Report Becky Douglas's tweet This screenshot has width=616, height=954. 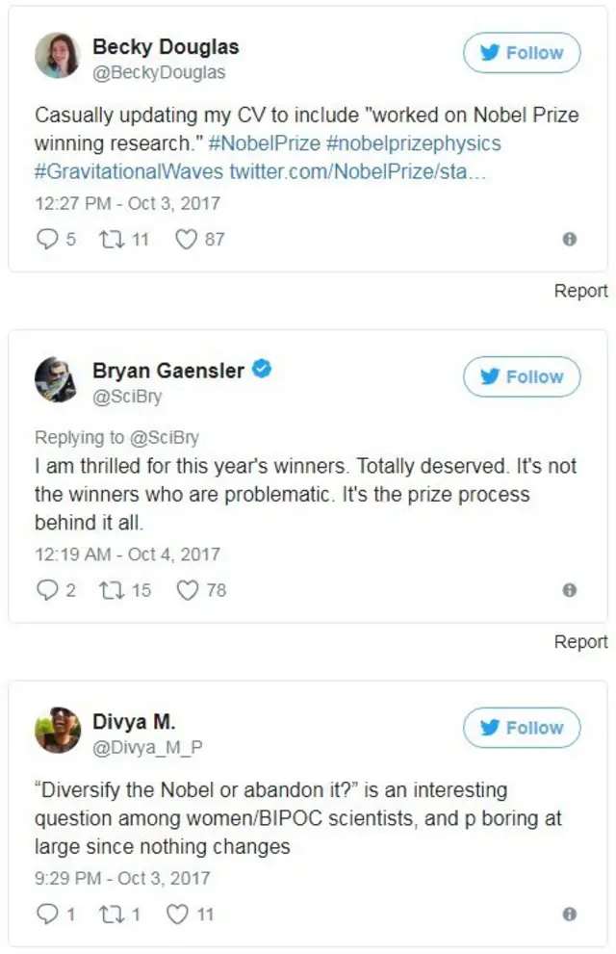[x=580, y=291]
